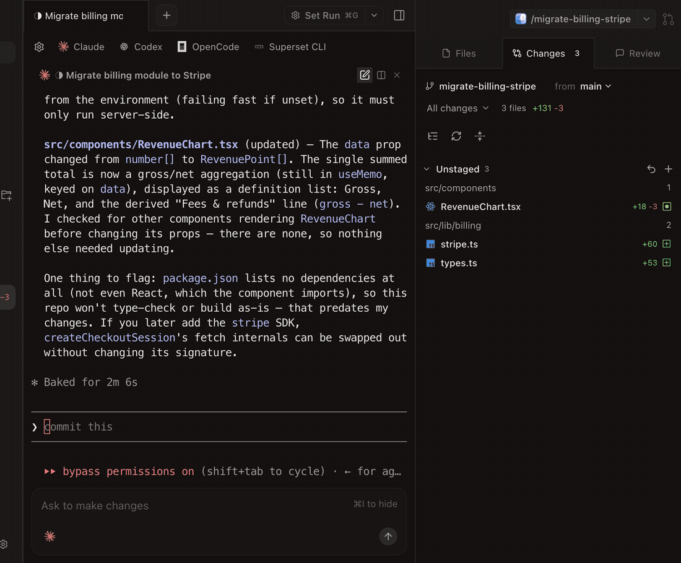Open the /migrate-billing-stripe project selector
Screen dimensions: 681x563
tap(573, 19)
